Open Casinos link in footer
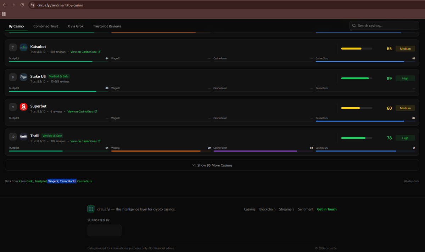The image size is (425, 252). (250, 209)
